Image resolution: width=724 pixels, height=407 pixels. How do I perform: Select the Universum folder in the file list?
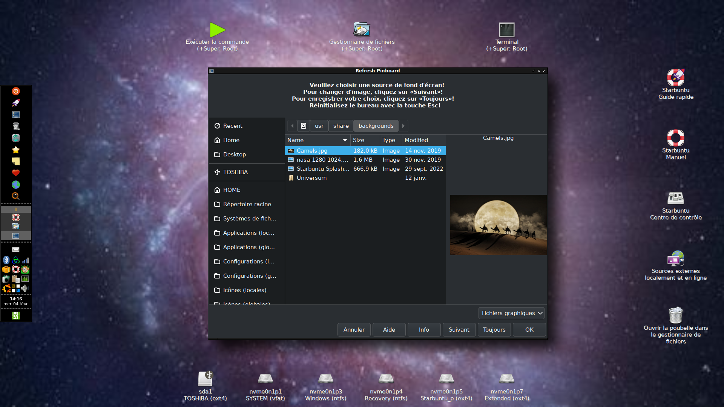click(311, 178)
